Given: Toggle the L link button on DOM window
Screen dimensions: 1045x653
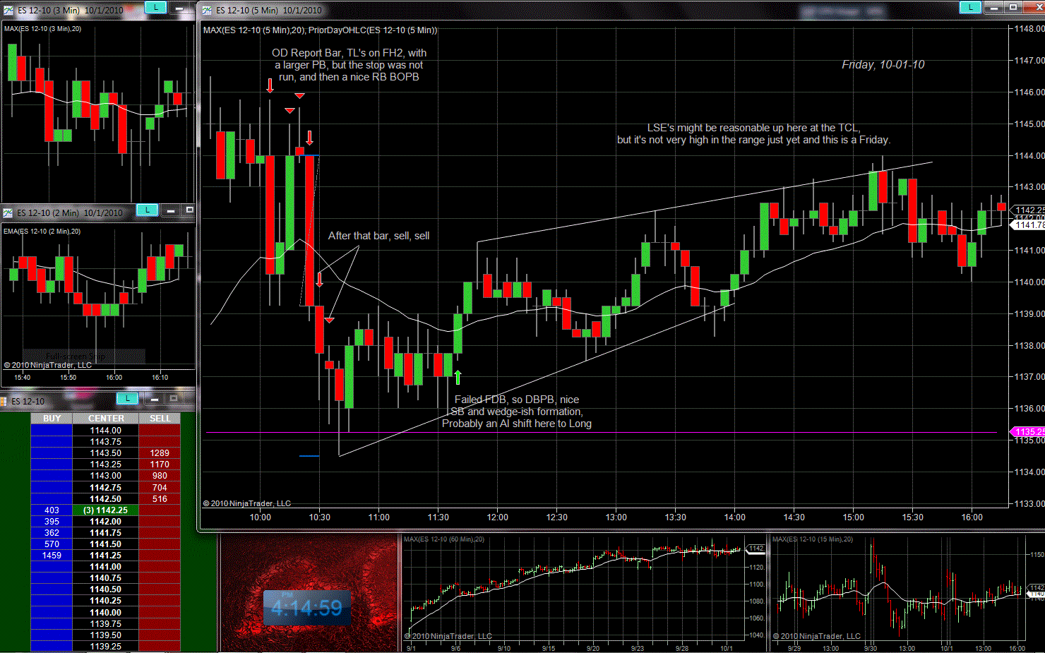Looking at the screenshot, I should coord(127,399).
